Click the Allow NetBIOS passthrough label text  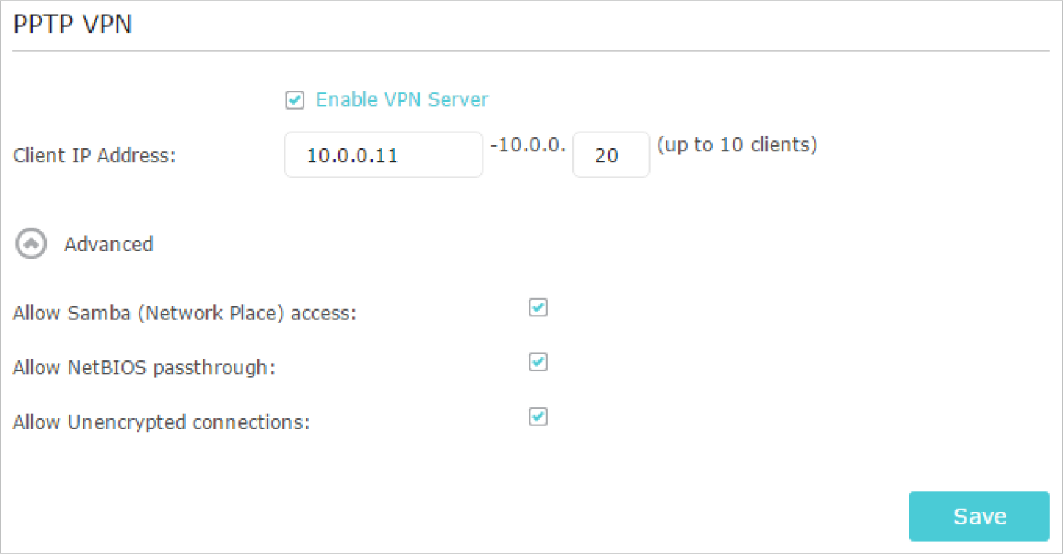click(x=144, y=368)
